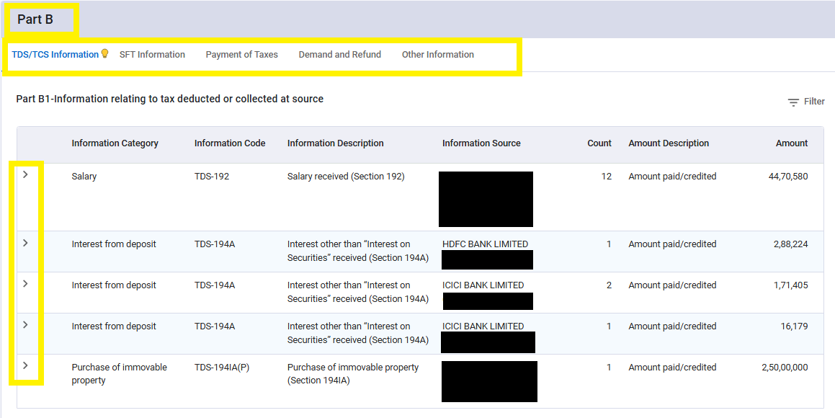The height and width of the screenshot is (418, 835).
Task: Select the TDS-192 code cell
Action: (x=212, y=177)
